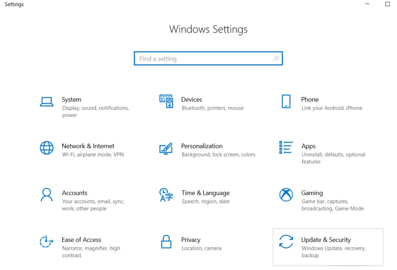This screenshot has height=270, width=397.
Task: Click the Accounts person icon
Action: pyautogui.click(x=47, y=195)
